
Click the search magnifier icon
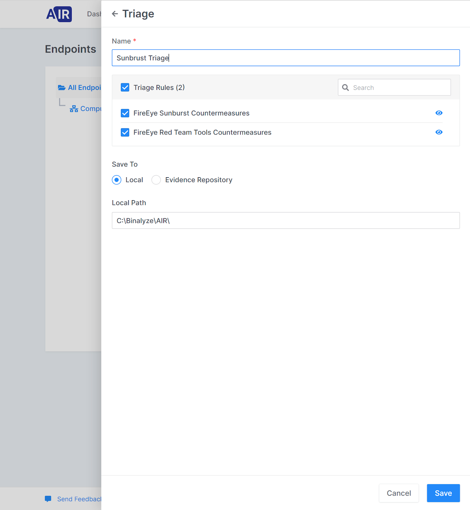345,88
